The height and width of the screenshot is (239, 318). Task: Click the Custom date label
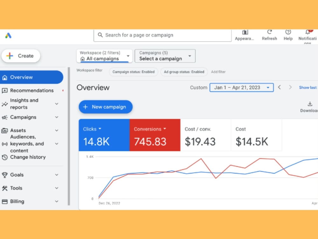(198, 87)
